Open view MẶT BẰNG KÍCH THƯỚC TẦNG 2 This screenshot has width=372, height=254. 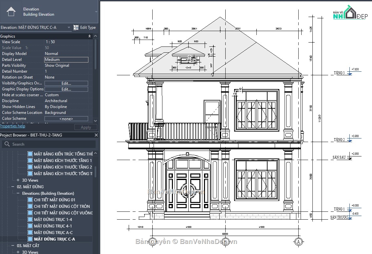click(x=63, y=167)
